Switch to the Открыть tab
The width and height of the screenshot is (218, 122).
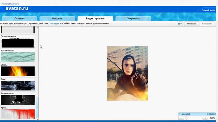(x=57, y=19)
